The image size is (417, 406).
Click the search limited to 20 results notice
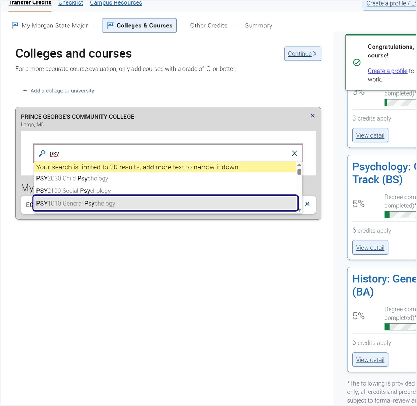(165, 167)
